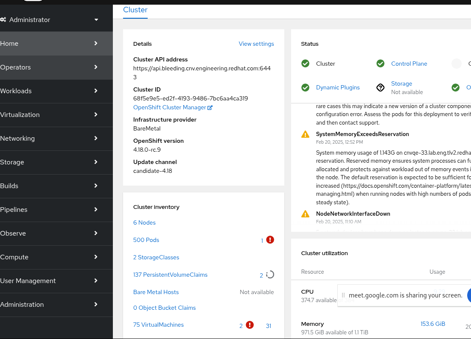Open the 6 Nodes inventory link
This screenshot has height=339, width=471.
144,222
